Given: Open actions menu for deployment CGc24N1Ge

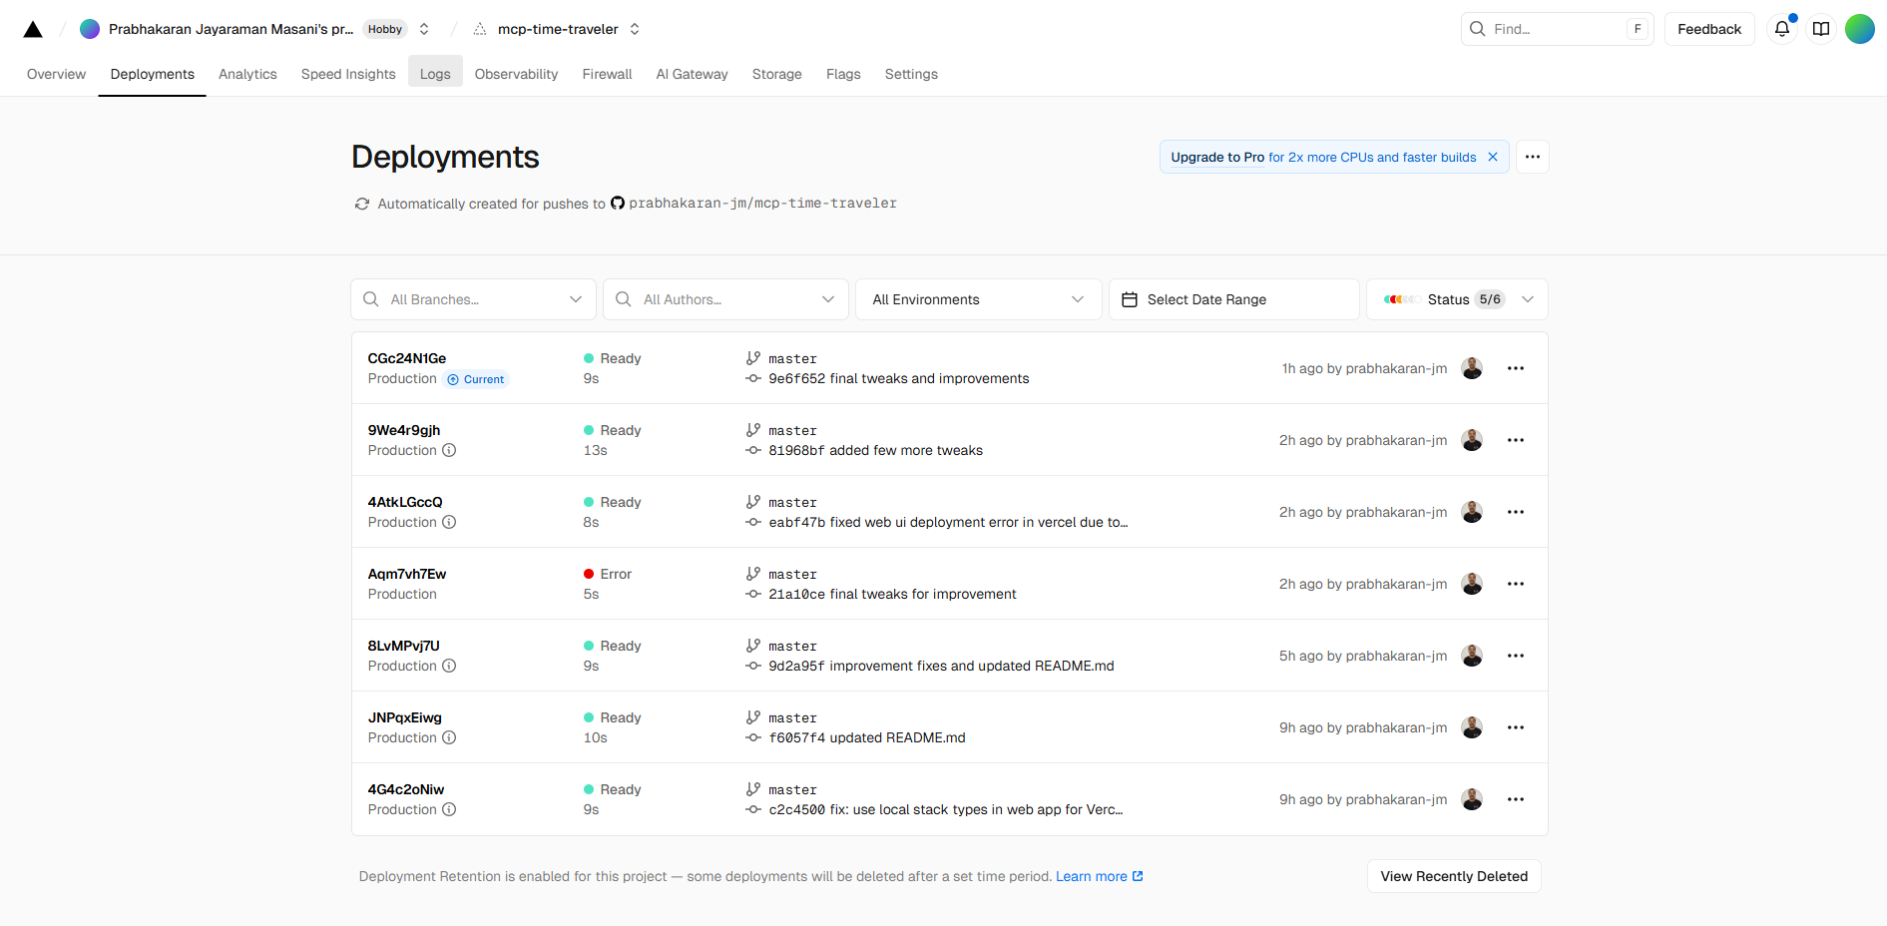Looking at the screenshot, I should pos(1516,368).
